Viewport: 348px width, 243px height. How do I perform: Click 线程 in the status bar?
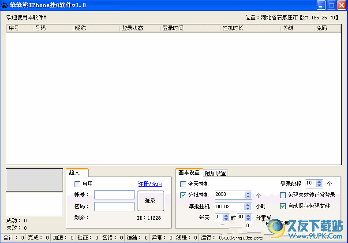[x=187, y=238]
